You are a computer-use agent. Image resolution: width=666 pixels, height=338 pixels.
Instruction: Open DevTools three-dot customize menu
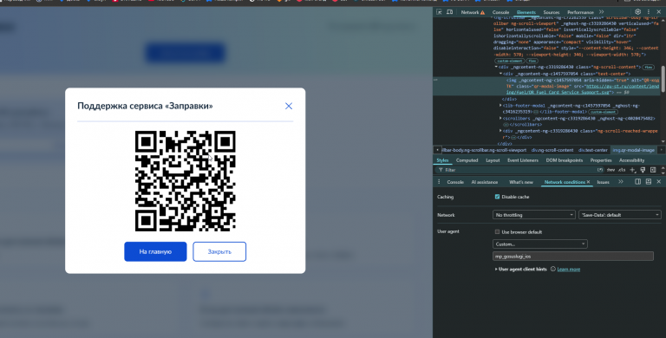point(648,12)
